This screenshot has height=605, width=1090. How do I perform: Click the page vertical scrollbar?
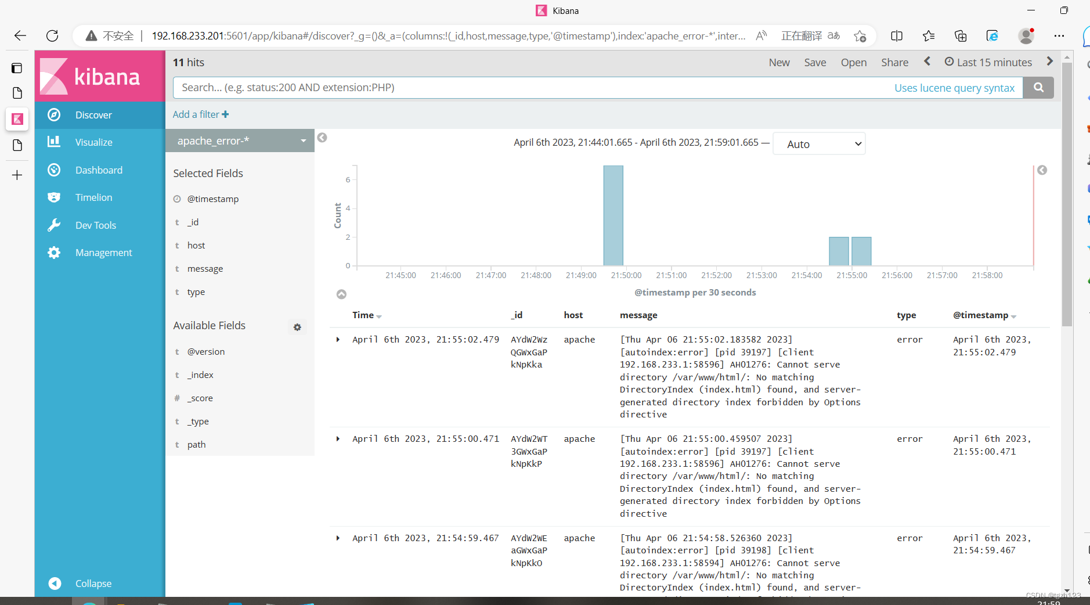coord(1067,193)
